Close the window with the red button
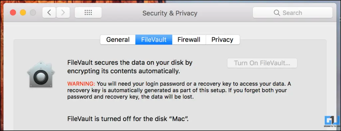The height and width of the screenshot is (131, 341). (x=13, y=13)
